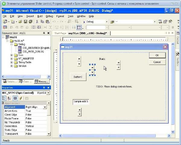This screenshot has height=145, width=181.
Task: Click the OK button in dialog
Action: coord(157,55)
